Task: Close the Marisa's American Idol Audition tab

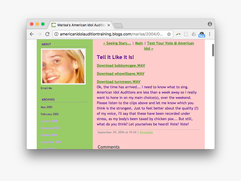Action: pyautogui.click(x=109, y=25)
